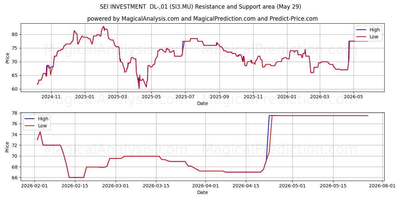401x200 pixels.
Task: Click the '2026-04-01' tick label on the bottom chart
Action: 206,186
